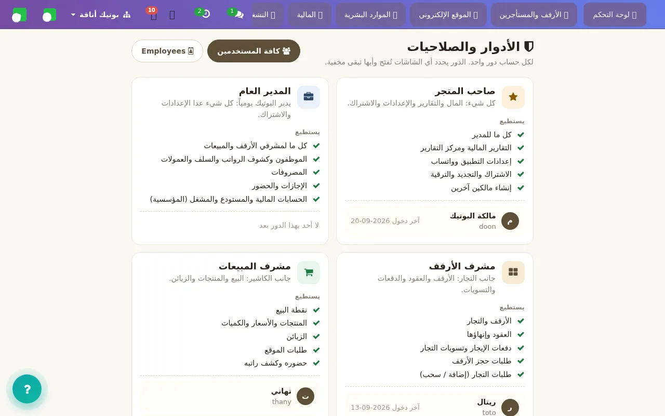The image size is (665, 416).
Task: Click the permission line طلبات الموقع
Action: point(286,350)
